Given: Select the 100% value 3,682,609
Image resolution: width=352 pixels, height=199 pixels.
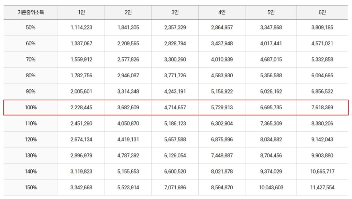Looking at the screenshot, I should coord(128,108).
